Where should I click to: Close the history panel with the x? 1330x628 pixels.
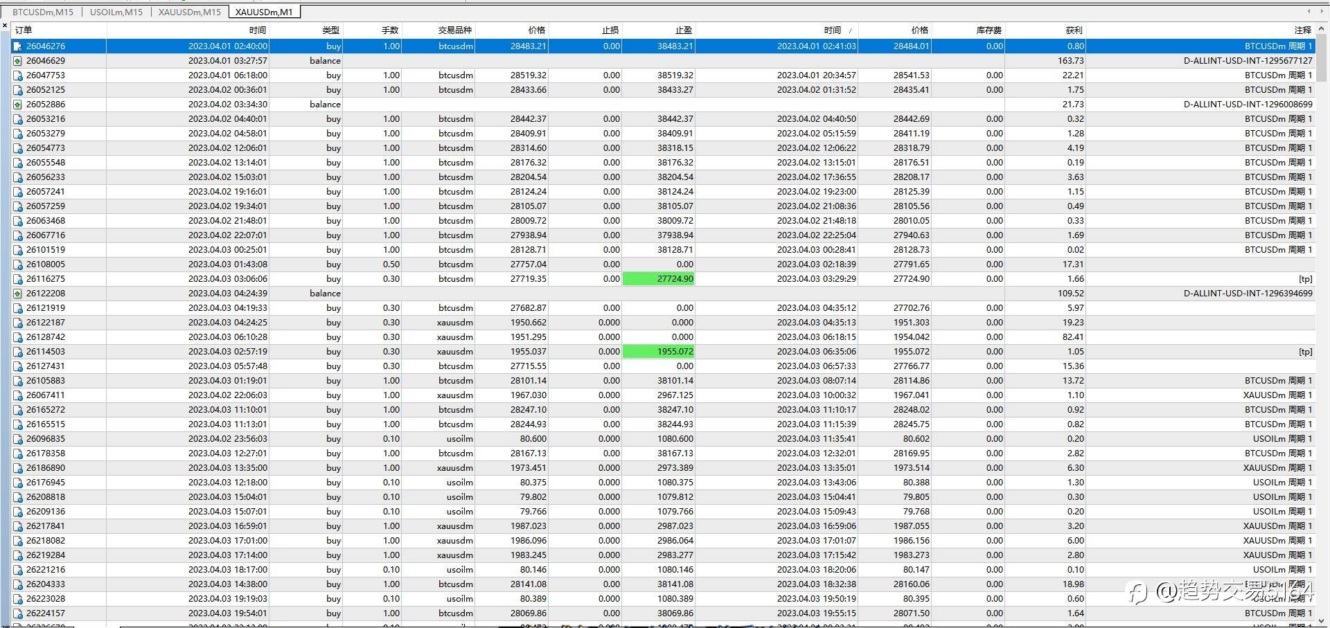[5, 26]
